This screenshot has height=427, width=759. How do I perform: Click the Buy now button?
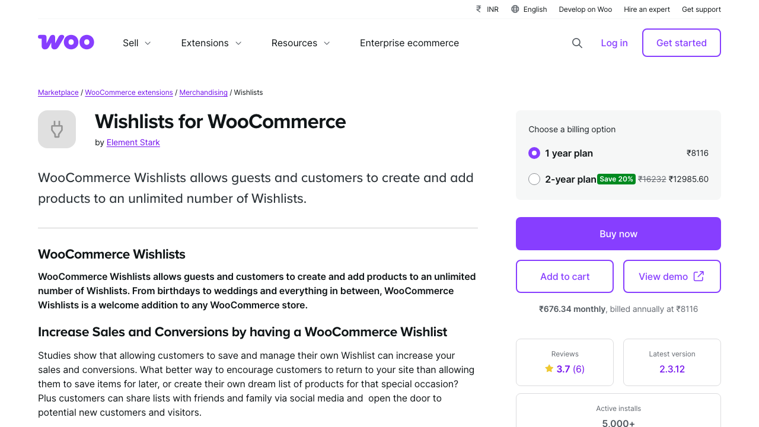618,234
